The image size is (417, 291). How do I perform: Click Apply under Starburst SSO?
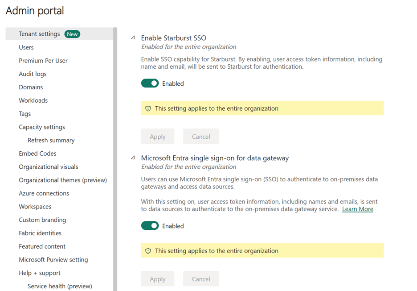click(158, 137)
